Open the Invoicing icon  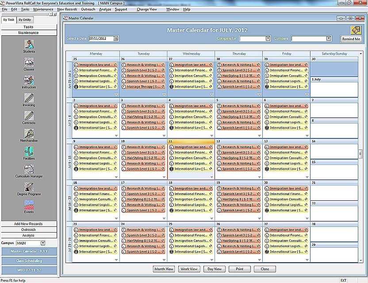click(x=29, y=98)
